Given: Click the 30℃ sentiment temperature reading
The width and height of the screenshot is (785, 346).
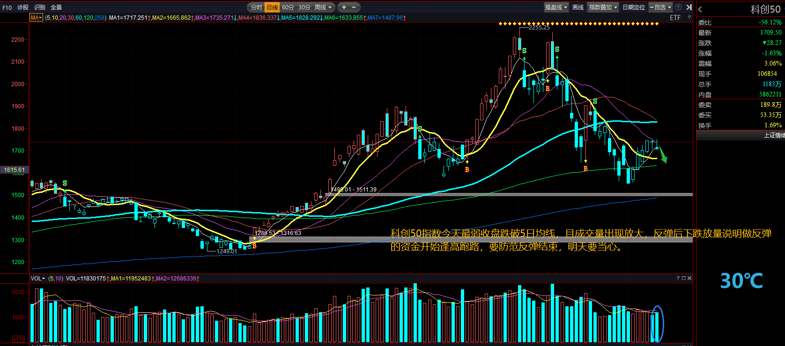Looking at the screenshot, I should (741, 281).
